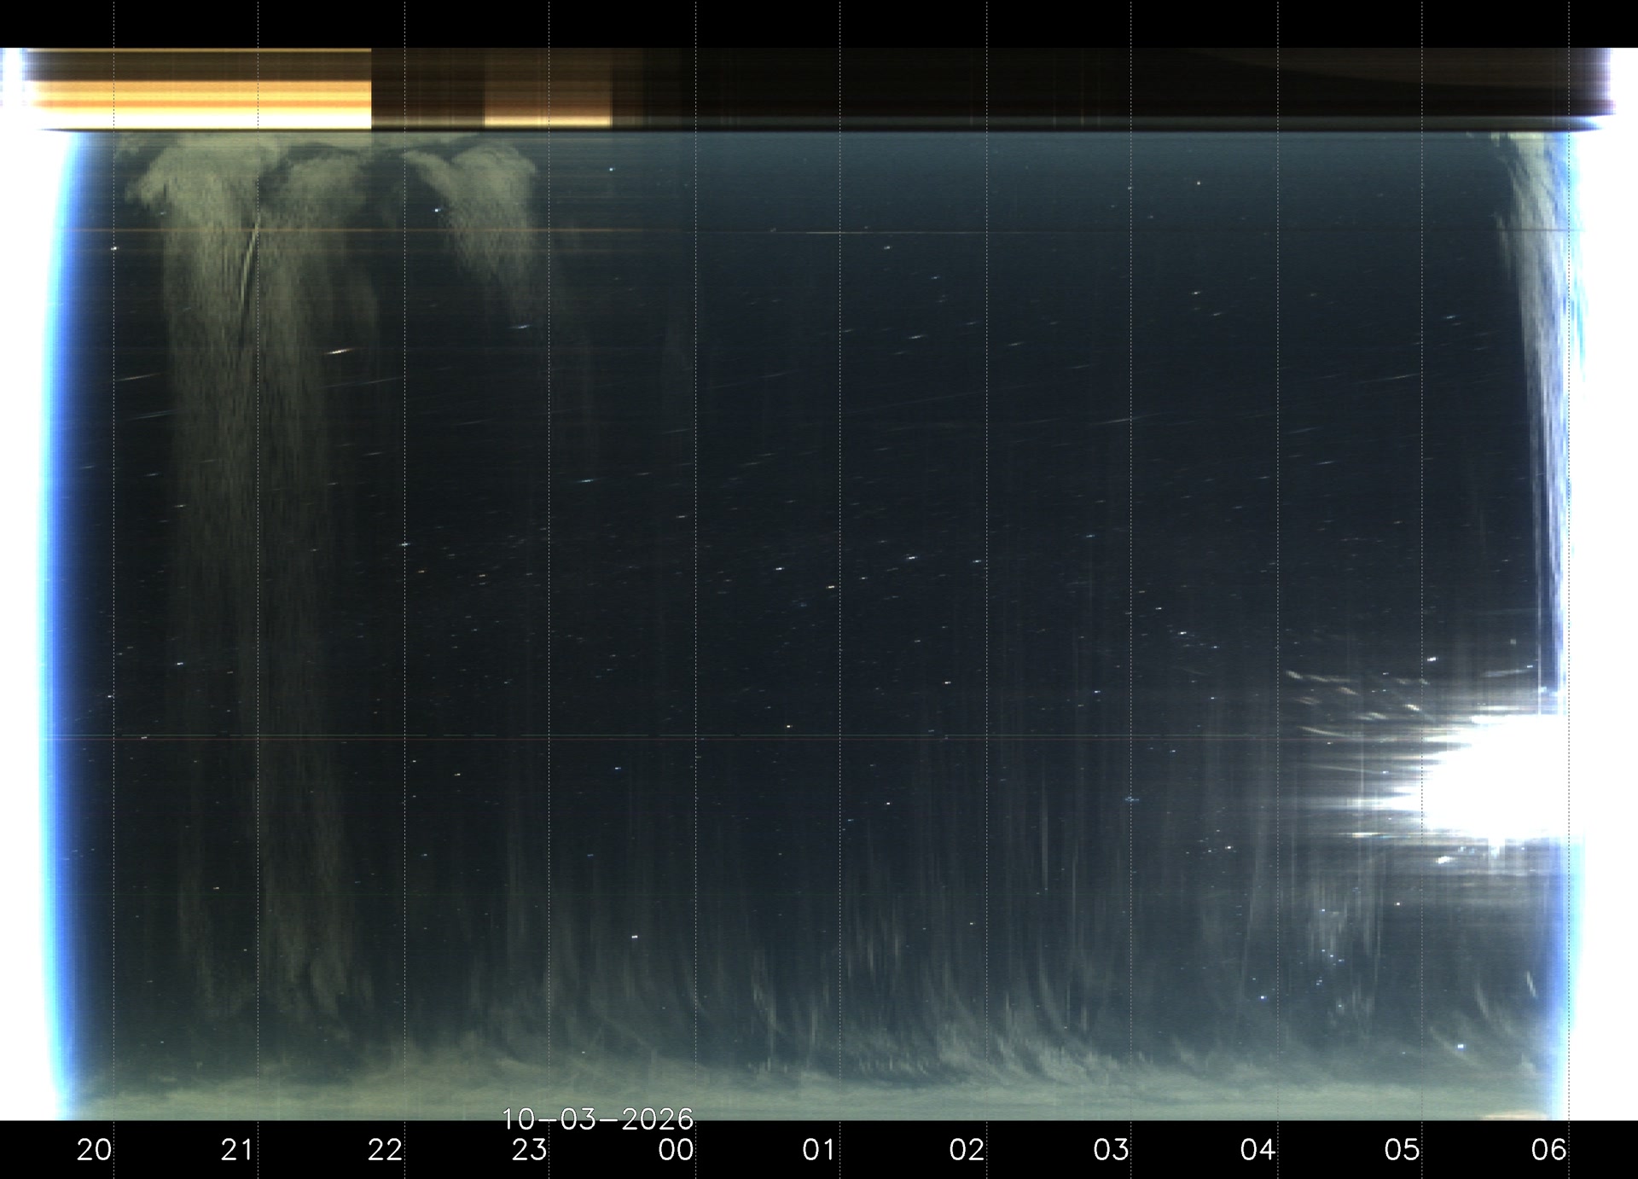This screenshot has width=1638, height=1179.
Task: Click the '00' midnight hour label
Action: pyautogui.click(x=676, y=1150)
